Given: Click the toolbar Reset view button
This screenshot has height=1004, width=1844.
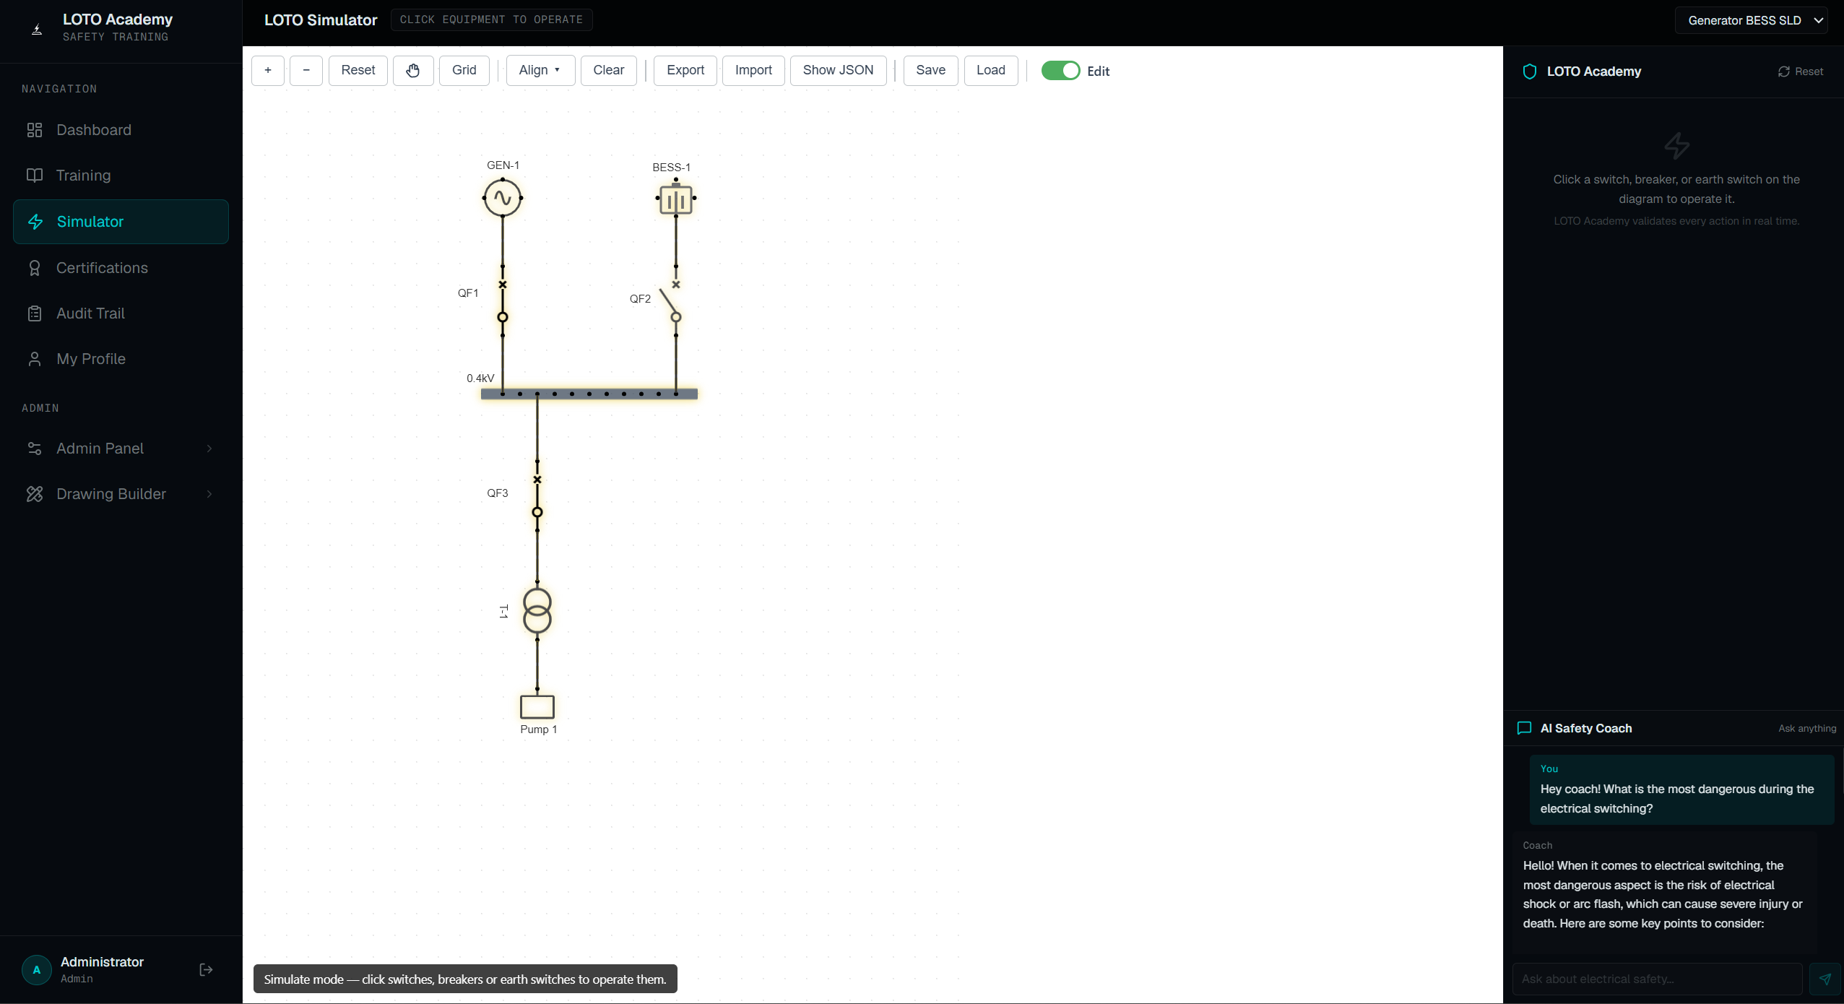Looking at the screenshot, I should coord(358,70).
